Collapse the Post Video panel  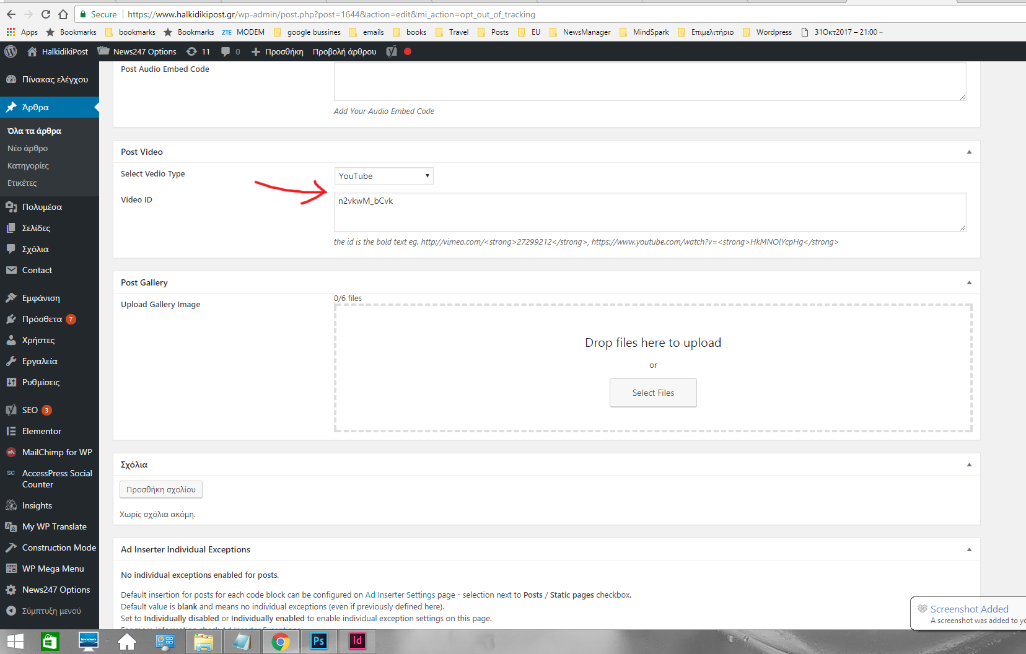click(x=969, y=152)
